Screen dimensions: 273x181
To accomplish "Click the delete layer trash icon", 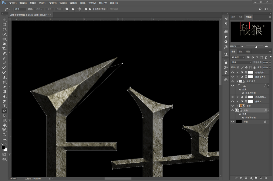I will [x=266, y=177].
